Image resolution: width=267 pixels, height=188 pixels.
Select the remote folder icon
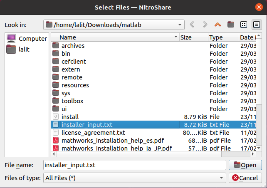click(x=56, y=77)
